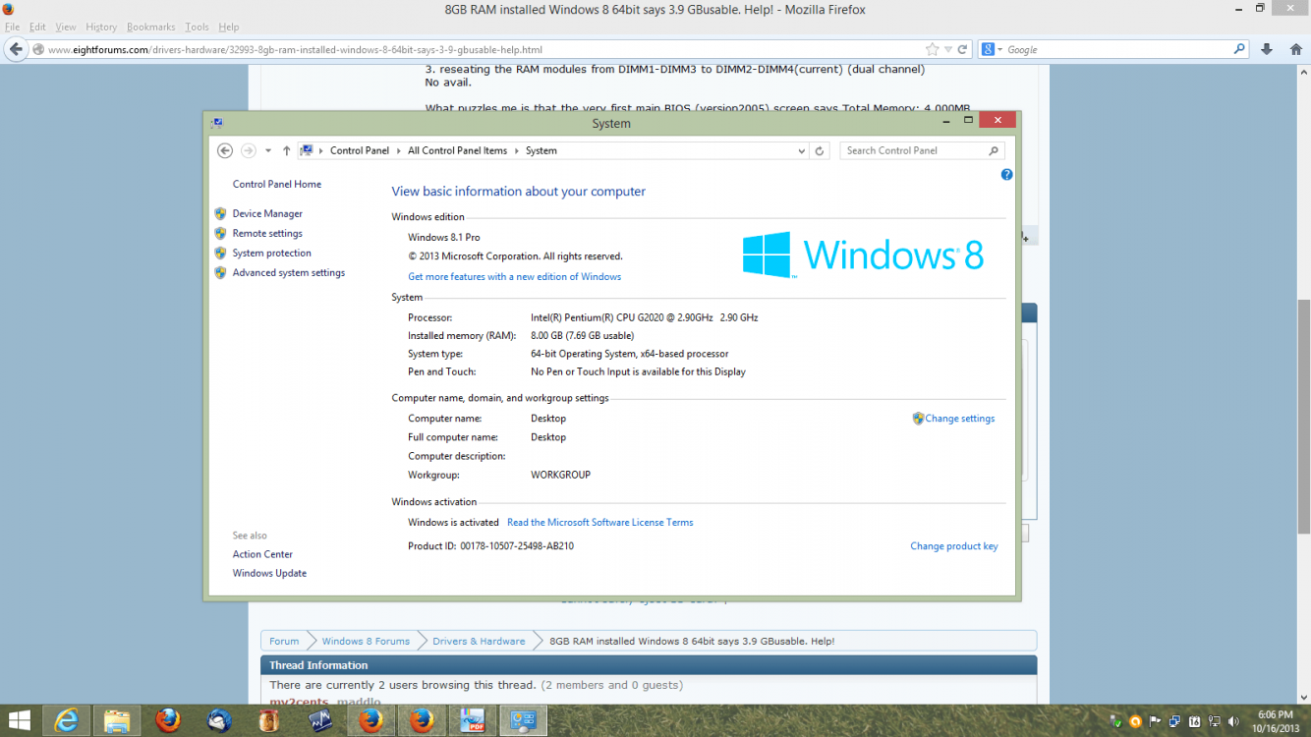Click the Change product key link
This screenshot has height=737, width=1311.
(x=953, y=546)
